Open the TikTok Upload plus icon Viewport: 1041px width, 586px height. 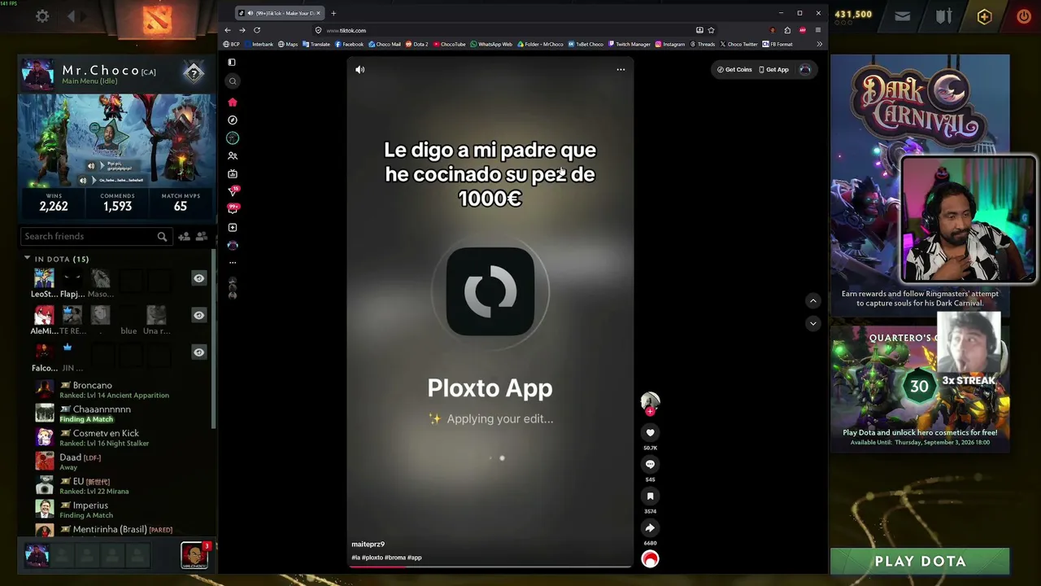coord(232,227)
